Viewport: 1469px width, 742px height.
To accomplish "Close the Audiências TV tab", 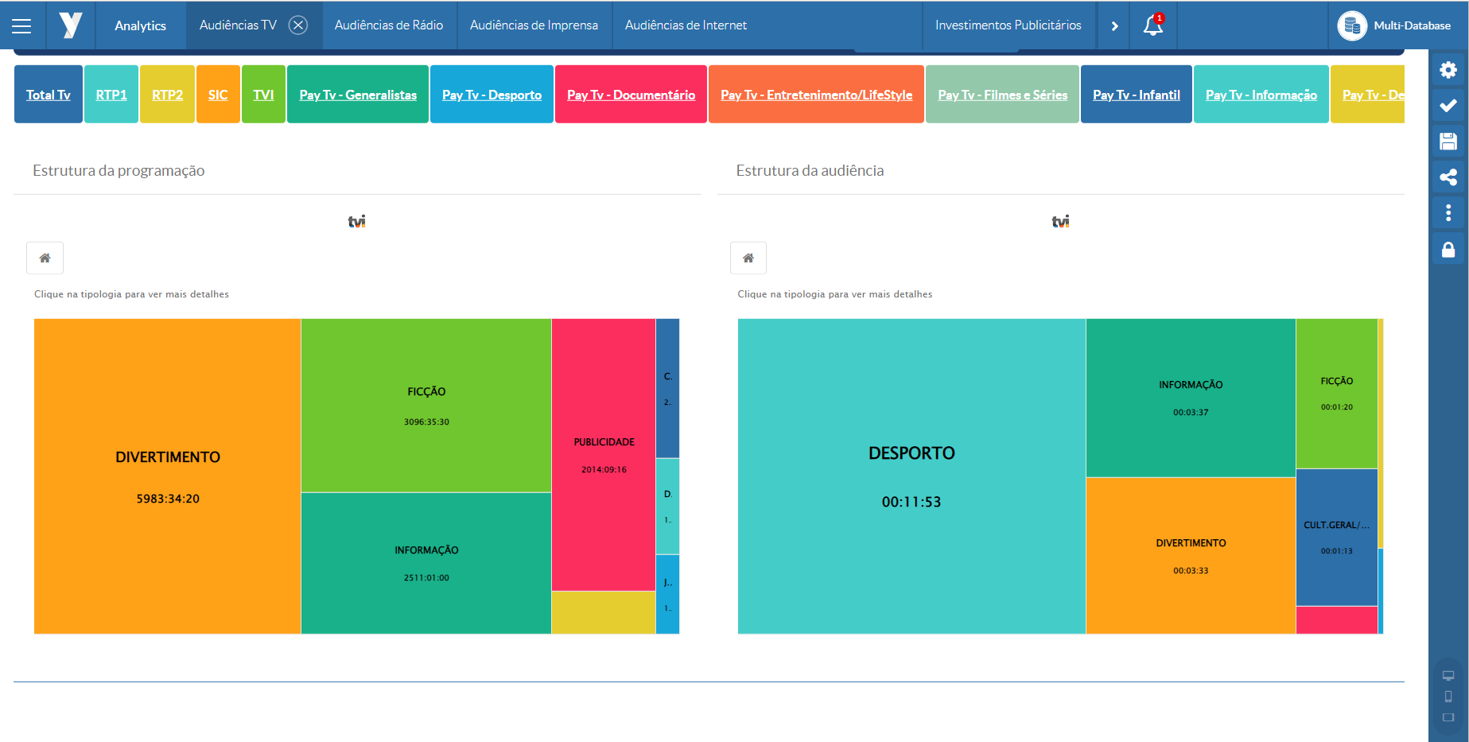I will pos(298,25).
